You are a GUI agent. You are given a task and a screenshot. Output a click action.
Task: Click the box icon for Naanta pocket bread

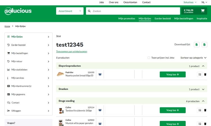100,74
